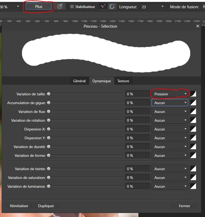The height and width of the screenshot is (217, 205).
Task: Select window stabiliser mode icon
Action: pos(112,7)
